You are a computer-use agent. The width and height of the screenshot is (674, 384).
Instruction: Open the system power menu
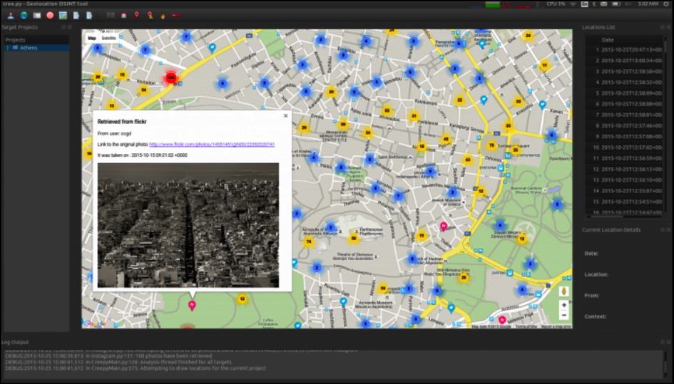665,4
